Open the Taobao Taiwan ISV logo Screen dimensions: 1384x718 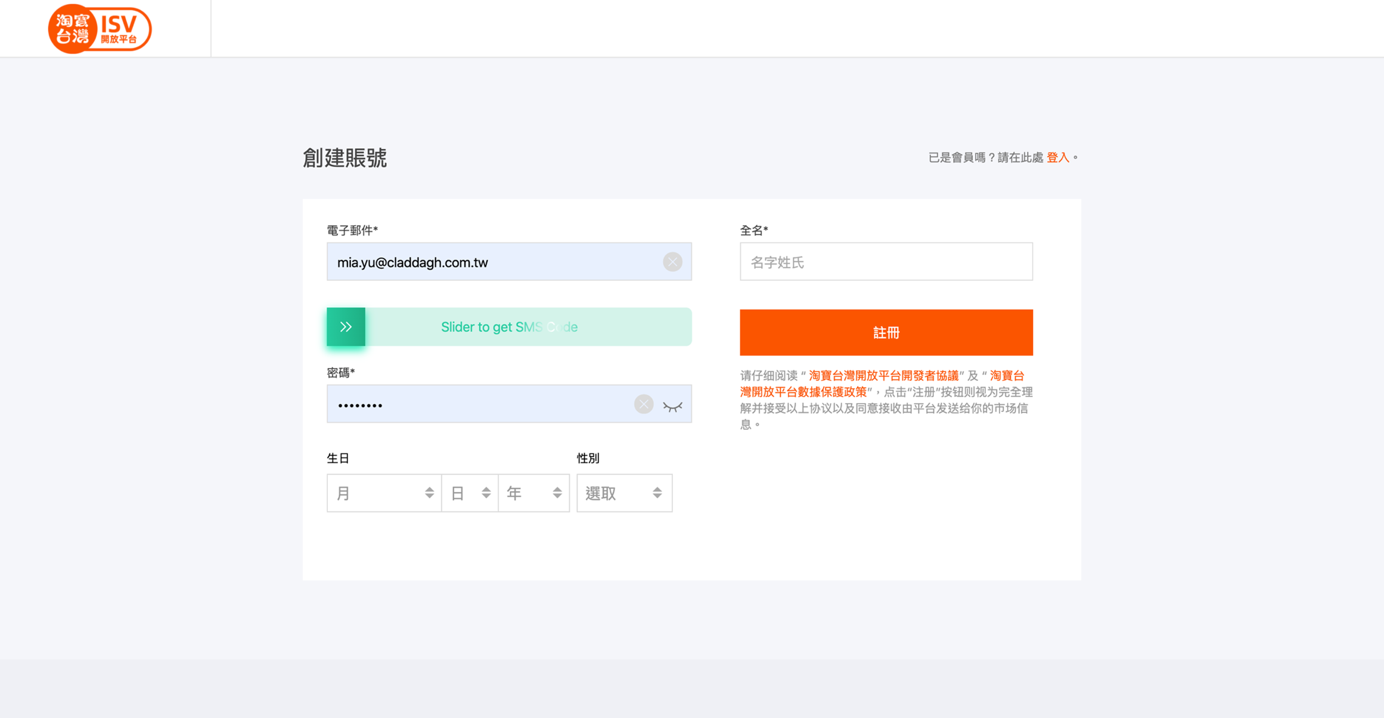pyautogui.click(x=100, y=29)
